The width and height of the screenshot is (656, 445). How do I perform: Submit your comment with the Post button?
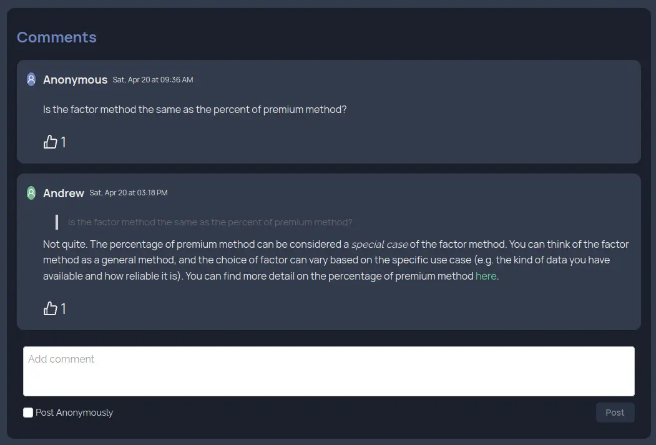[615, 412]
